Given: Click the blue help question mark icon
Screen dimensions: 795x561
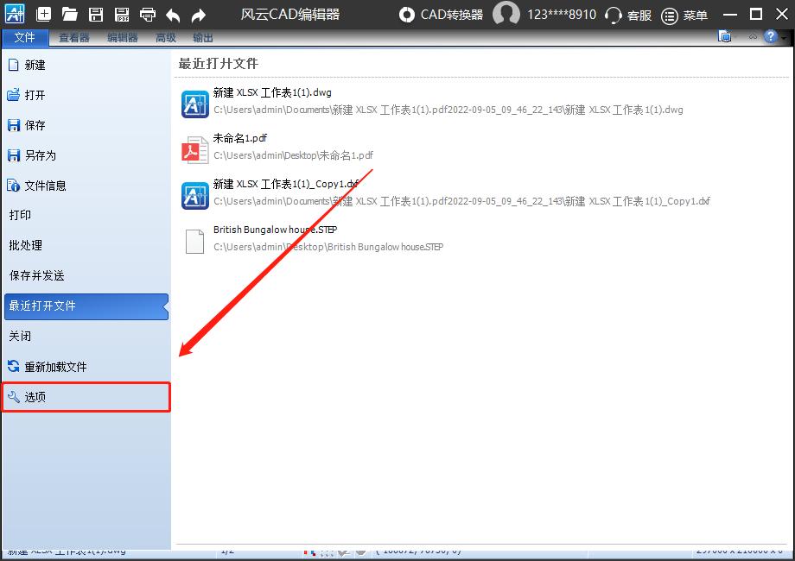Looking at the screenshot, I should pos(770,36).
